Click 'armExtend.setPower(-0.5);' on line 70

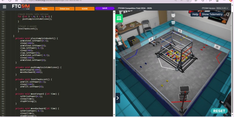click(35, 55)
